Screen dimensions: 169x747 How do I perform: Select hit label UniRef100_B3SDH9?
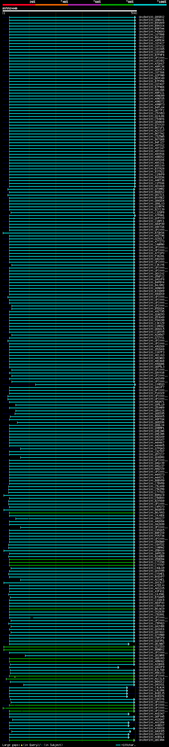point(151,291)
